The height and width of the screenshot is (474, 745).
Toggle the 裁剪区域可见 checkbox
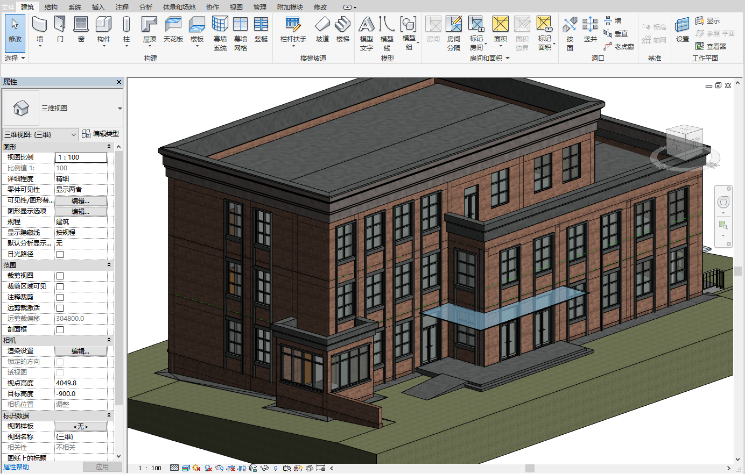[x=60, y=286]
